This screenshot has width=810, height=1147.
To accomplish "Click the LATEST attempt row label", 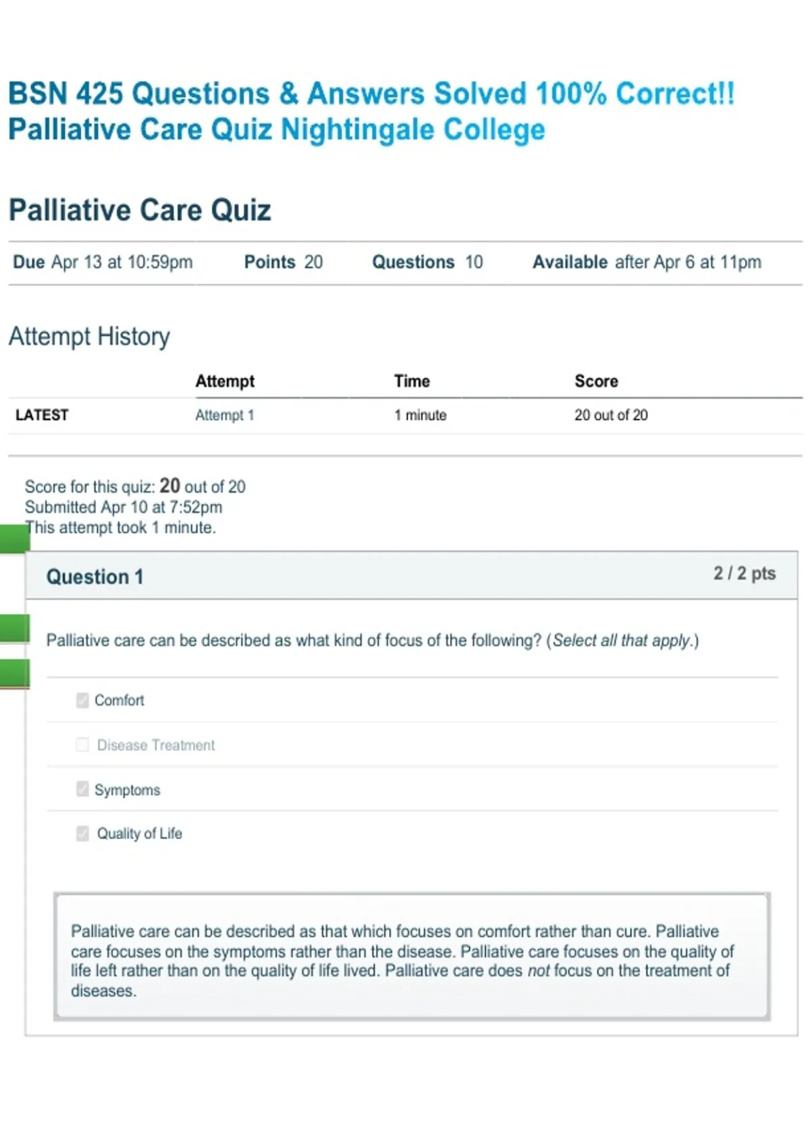I will [x=42, y=415].
